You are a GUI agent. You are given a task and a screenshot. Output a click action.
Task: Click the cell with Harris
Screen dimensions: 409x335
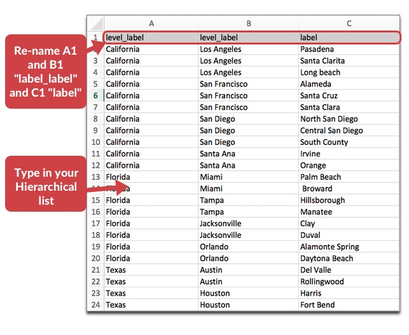pyautogui.click(x=349, y=293)
